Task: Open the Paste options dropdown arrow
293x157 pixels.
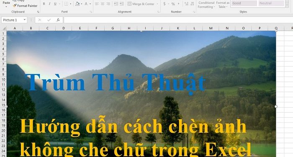Action: pos(6,7)
